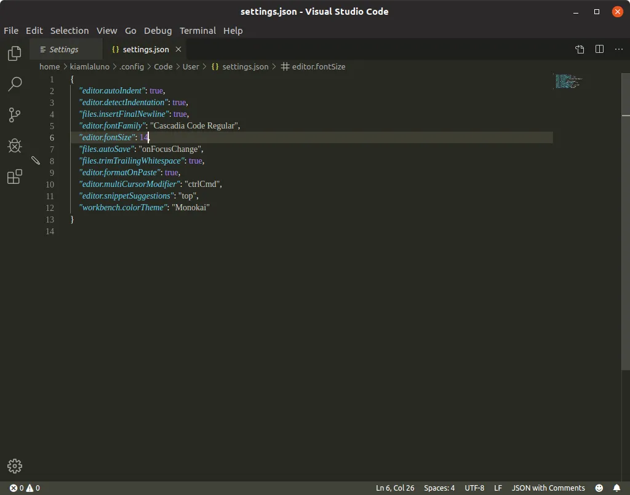The image size is (630, 495).
Task: Open the notifications bell
Action: [616, 488]
